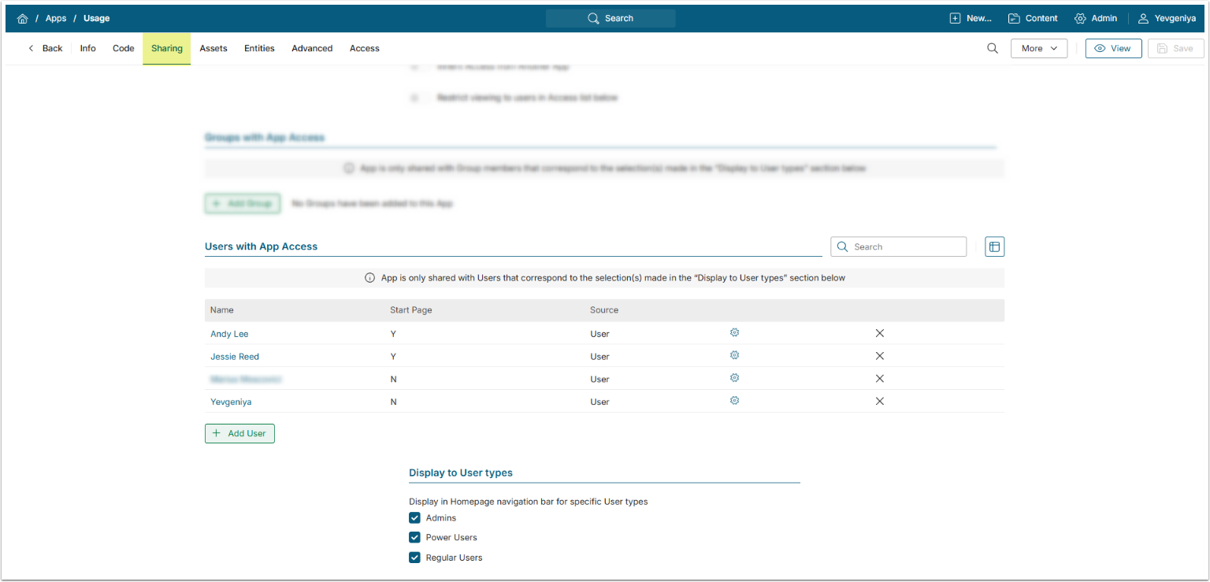Click the Add User button

[x=239, y=434]
